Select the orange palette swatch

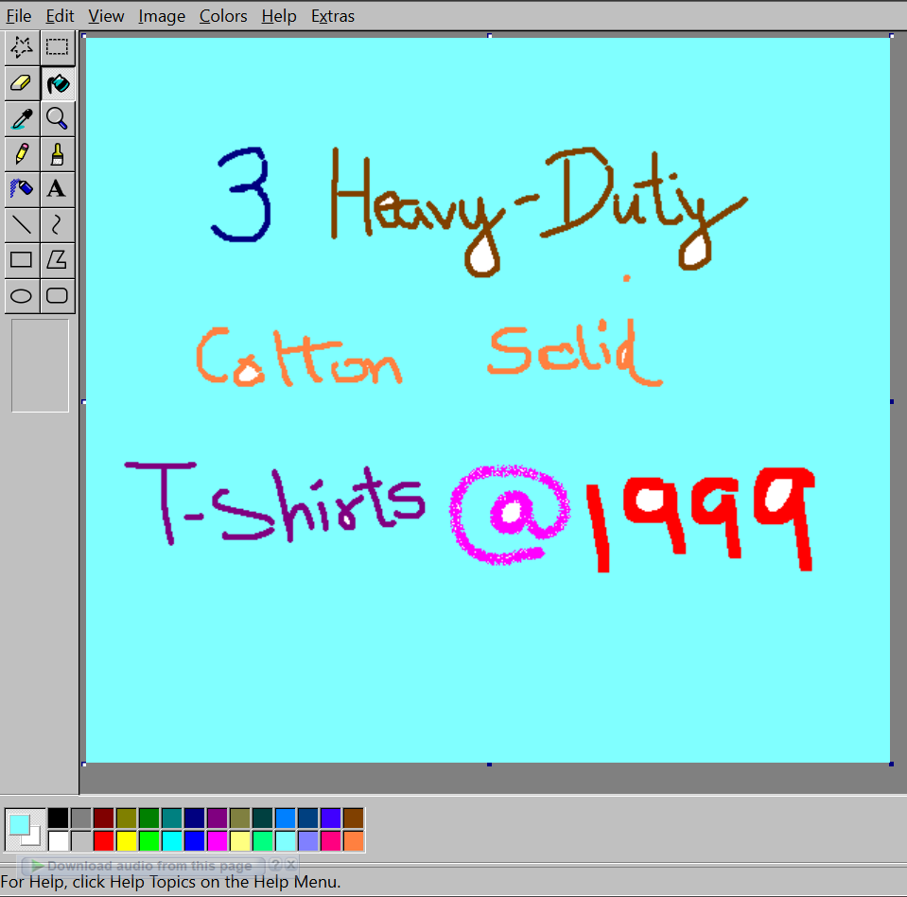[x=353, y=841]
